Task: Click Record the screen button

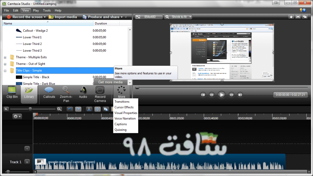Action: point(24,17)
